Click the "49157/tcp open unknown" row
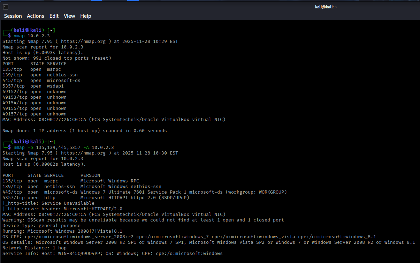420x263 pixels. [35, 114]
